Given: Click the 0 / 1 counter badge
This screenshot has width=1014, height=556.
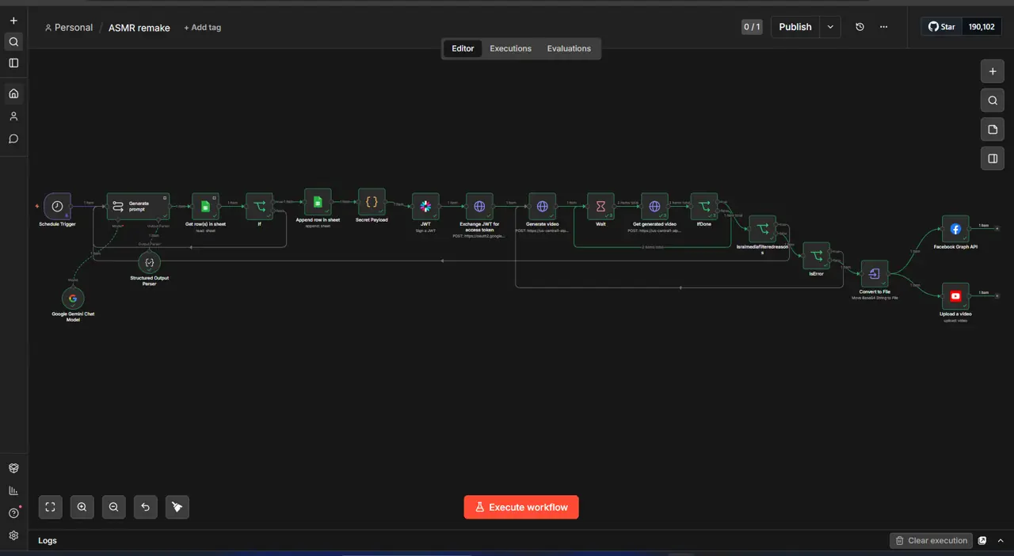Looking at the screenshot, I should (752, 27).
